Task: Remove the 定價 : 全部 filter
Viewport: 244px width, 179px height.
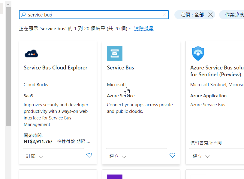Action: (x=210, y=15)
